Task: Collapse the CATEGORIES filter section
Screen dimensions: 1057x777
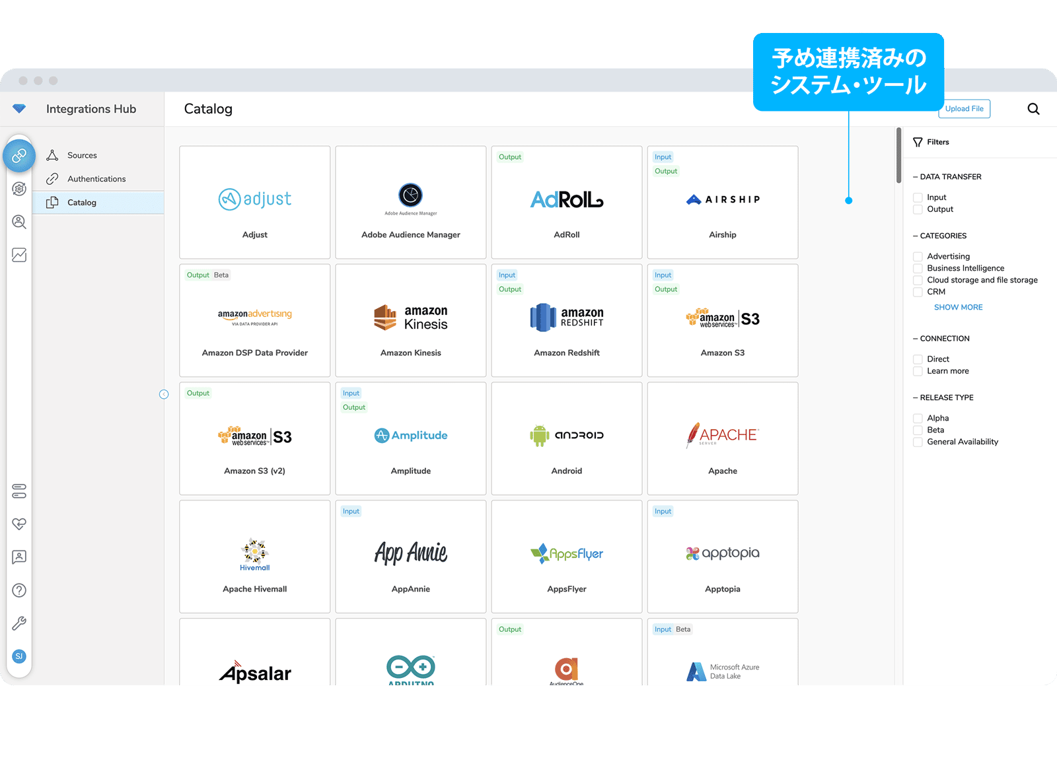Action: point(939,236)
